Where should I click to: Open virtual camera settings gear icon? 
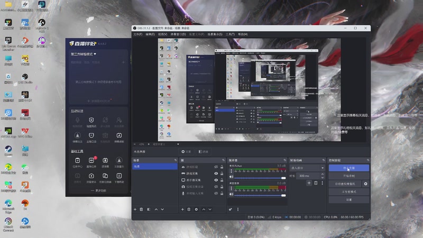click(x=365, y=184)
